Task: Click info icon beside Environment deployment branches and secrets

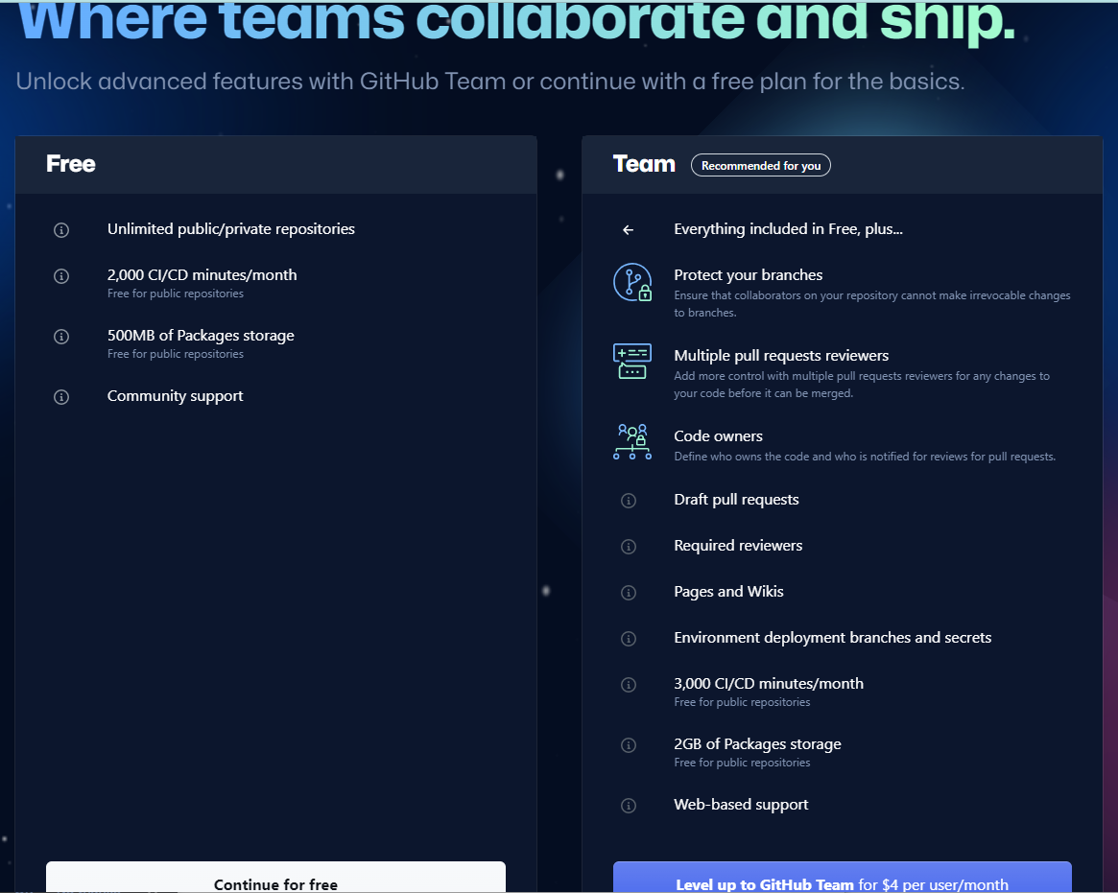Action: [x=629, y=639]
